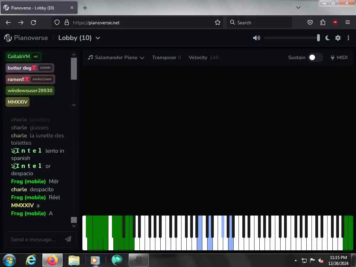Click the taskbar clock 11:15 PM

338,260
